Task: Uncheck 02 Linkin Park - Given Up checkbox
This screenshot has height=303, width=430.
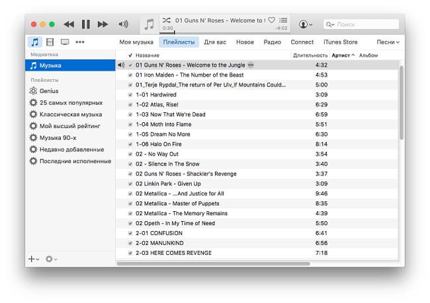Action: [130, 184]
